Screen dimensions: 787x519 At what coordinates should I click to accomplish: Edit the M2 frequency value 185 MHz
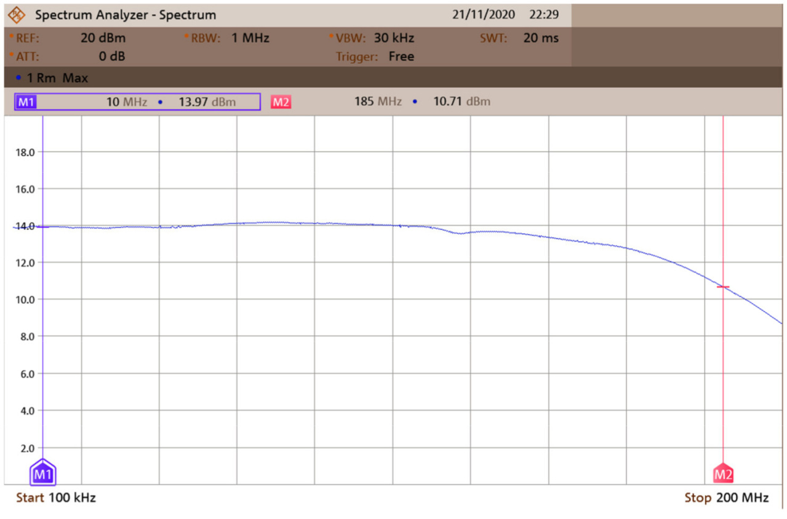pyautogui.click(x=377, y=101)
